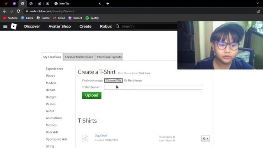Click the 'Click here' help link
Image resolution: width=263 pixels, height=148 pixels.
tap(145, 73)
